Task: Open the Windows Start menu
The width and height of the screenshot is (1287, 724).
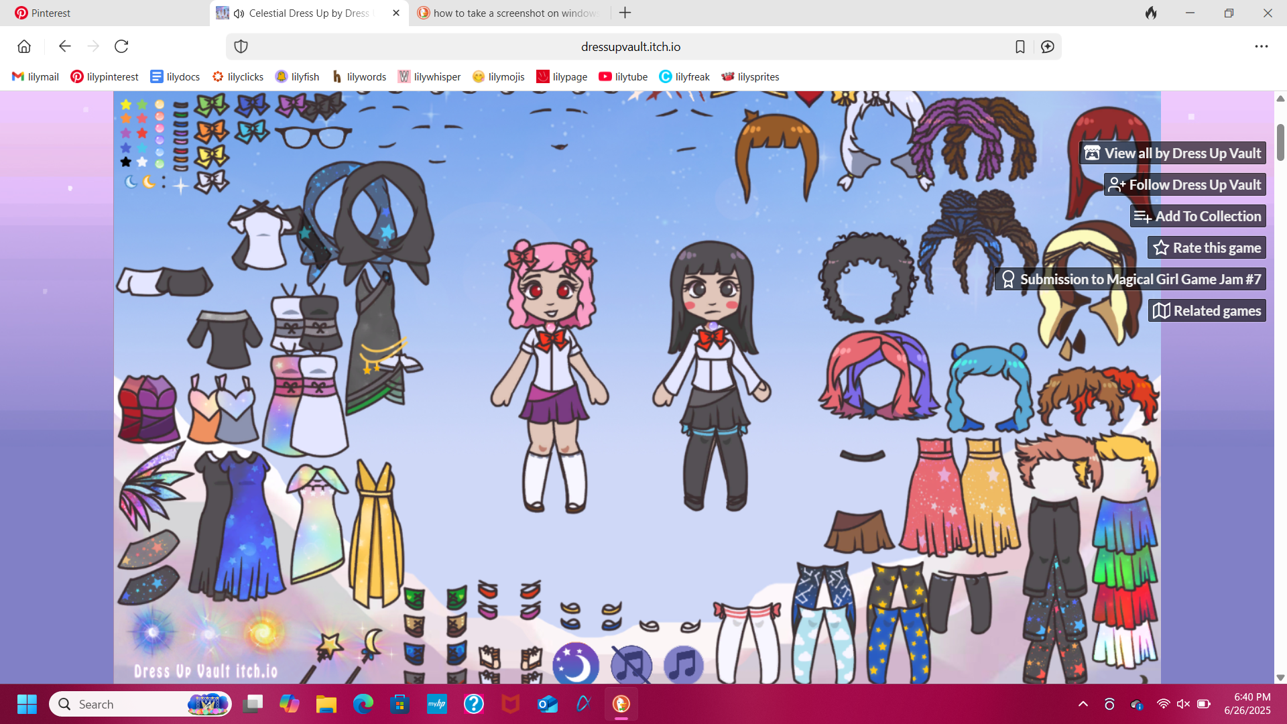Action: (27, 704)
